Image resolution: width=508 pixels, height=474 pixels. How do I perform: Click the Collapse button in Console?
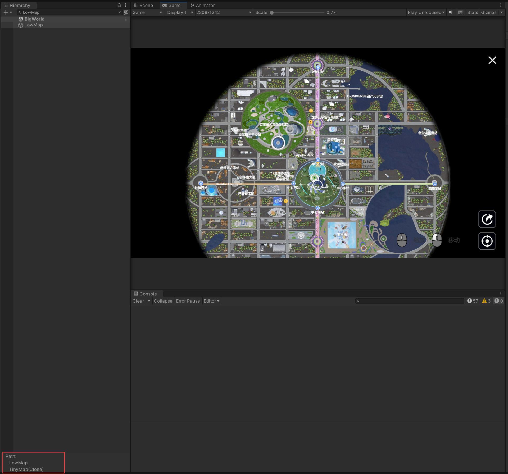pyautogui.click(x=163, y=301)
